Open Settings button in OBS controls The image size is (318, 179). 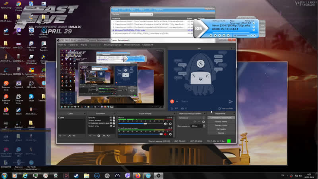pyautogui.click(x=221, y=129)
